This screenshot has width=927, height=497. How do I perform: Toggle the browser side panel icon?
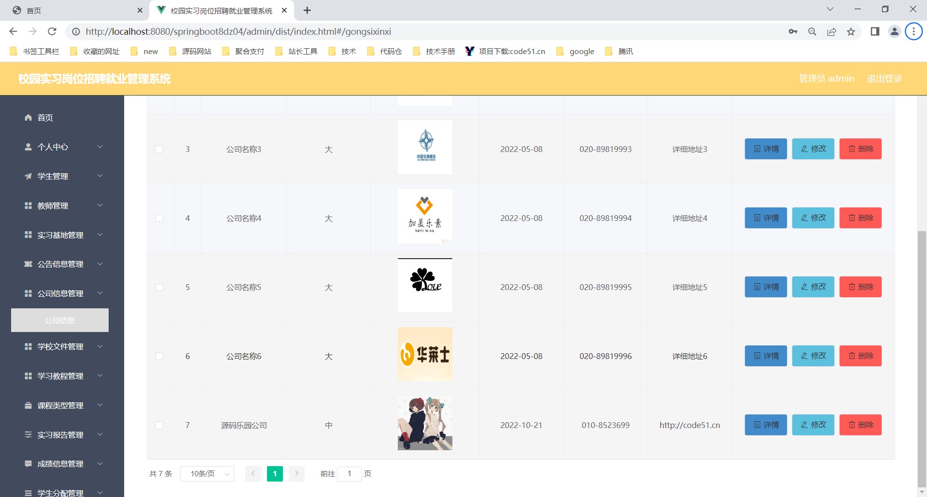click(x=874, y=31)
